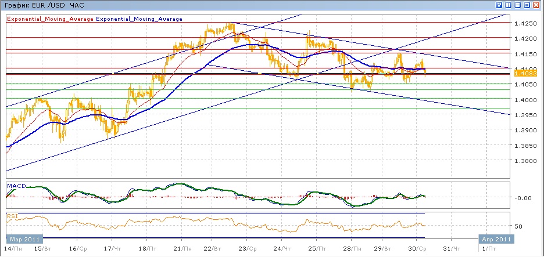Click the MACD -0.00 scale label
The image size is (544, 257).
(x=522, y=198)
